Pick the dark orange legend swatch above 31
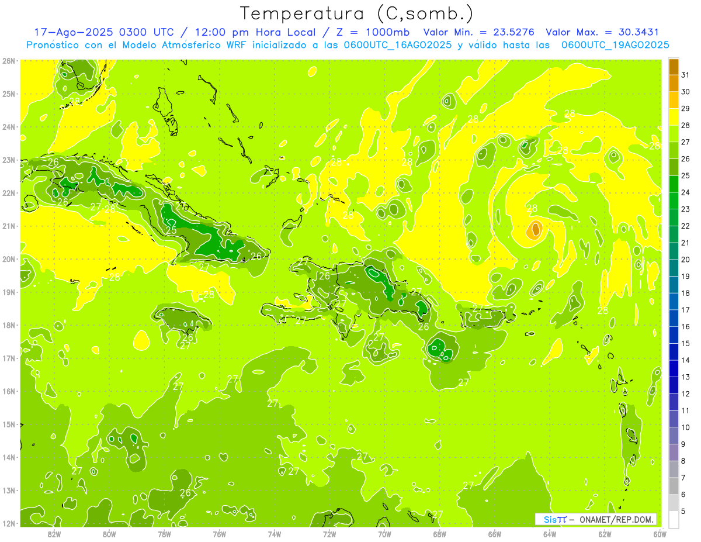701x542 pixels. click(x=674, y=67)
